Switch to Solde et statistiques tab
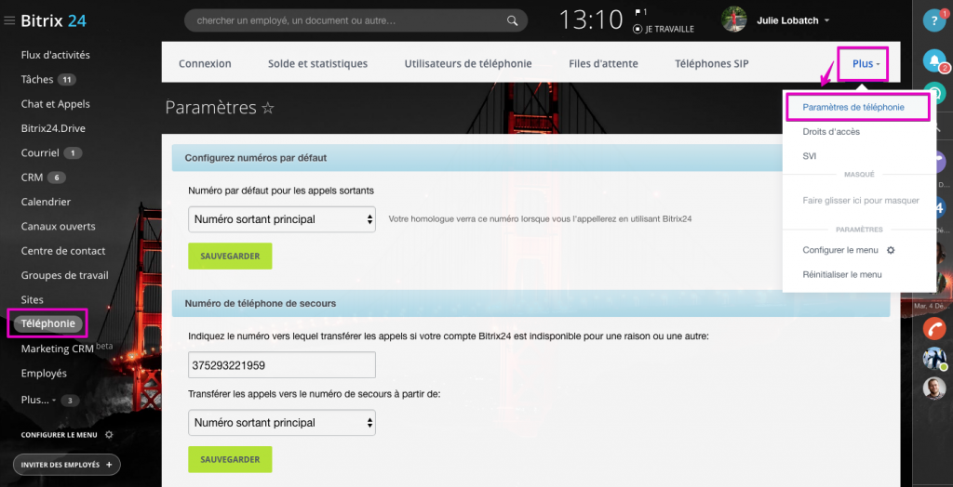This screenshot has height=487, width=953. click(318, 64)
